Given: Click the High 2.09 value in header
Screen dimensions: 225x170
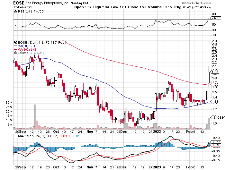Looking at the screenshot, I should pyautogui.click(x=101, y=7).
